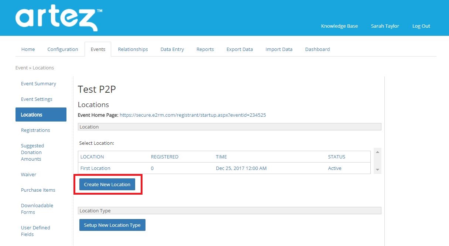Click the STATUS column header
Screen dimensions: 449x246
336,157
